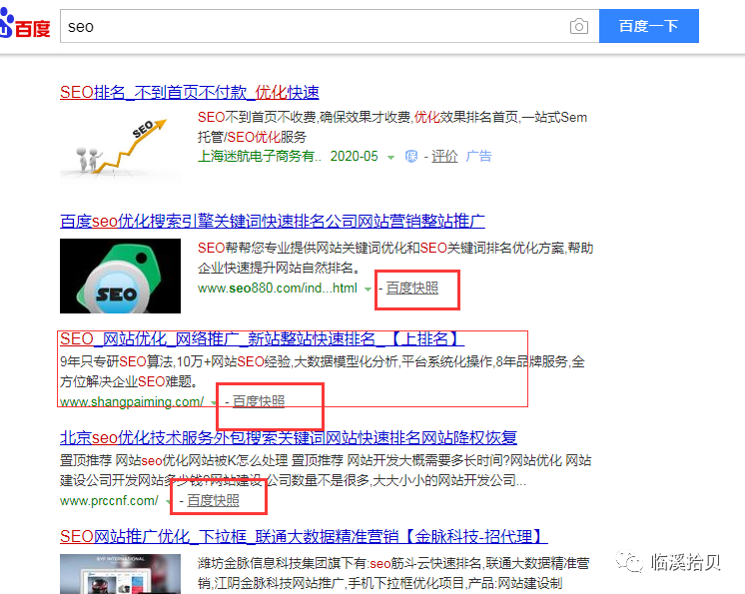Viewport: 745px width, 594px height.
Task: Click the 金脉科技 website screenshot thumbnail
Action: [120, 574]
